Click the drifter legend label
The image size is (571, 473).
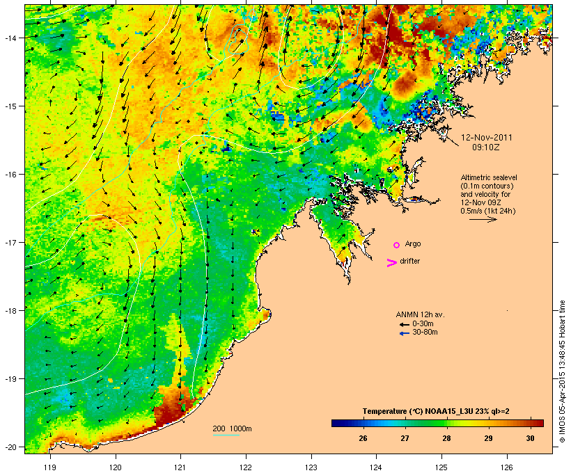coord(409,261)
